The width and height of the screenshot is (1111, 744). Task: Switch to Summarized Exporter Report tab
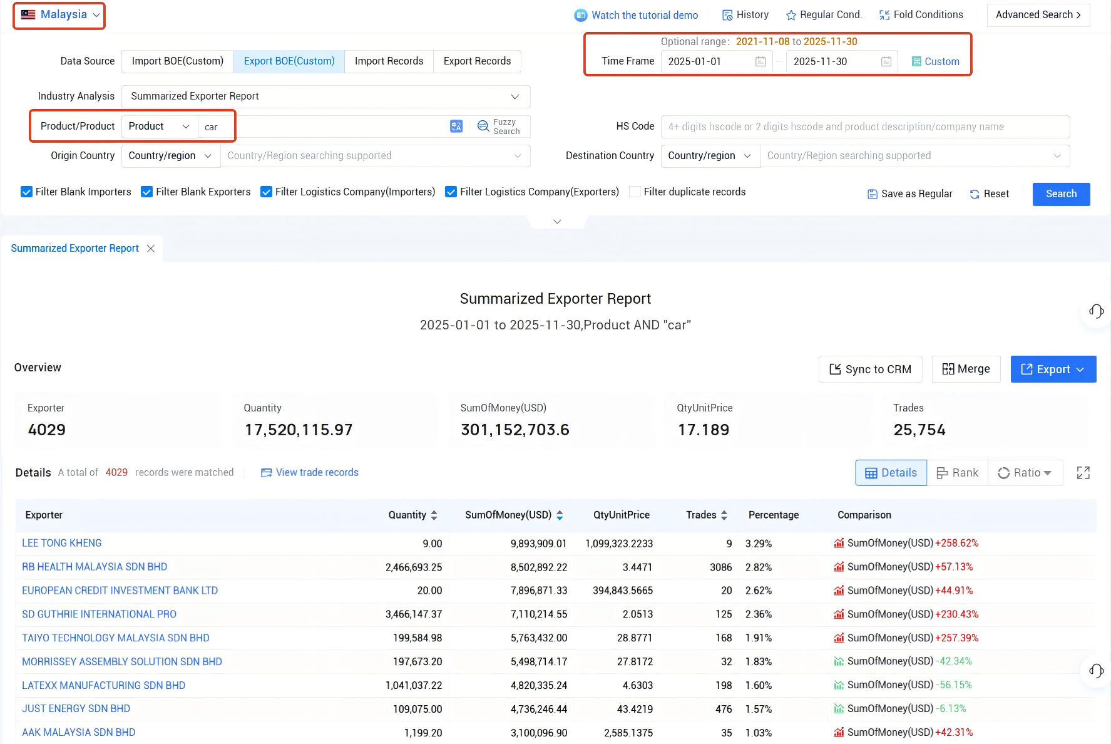click(75, 249)
